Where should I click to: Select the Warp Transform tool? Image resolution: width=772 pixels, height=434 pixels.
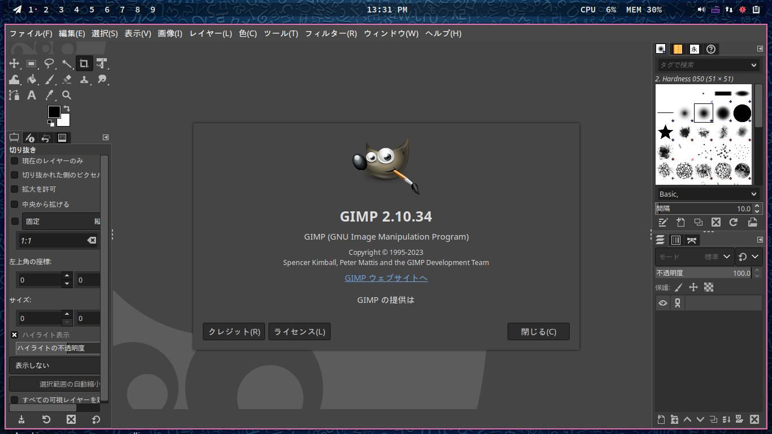[x=14, y=80]
